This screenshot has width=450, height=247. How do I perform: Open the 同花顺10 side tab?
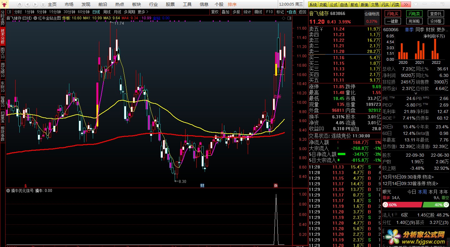click(2, 70)
